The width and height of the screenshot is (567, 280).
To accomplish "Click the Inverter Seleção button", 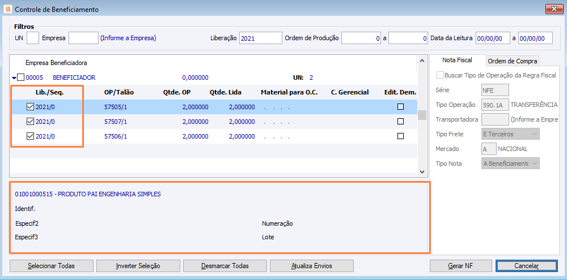I will tap(138, 266).
